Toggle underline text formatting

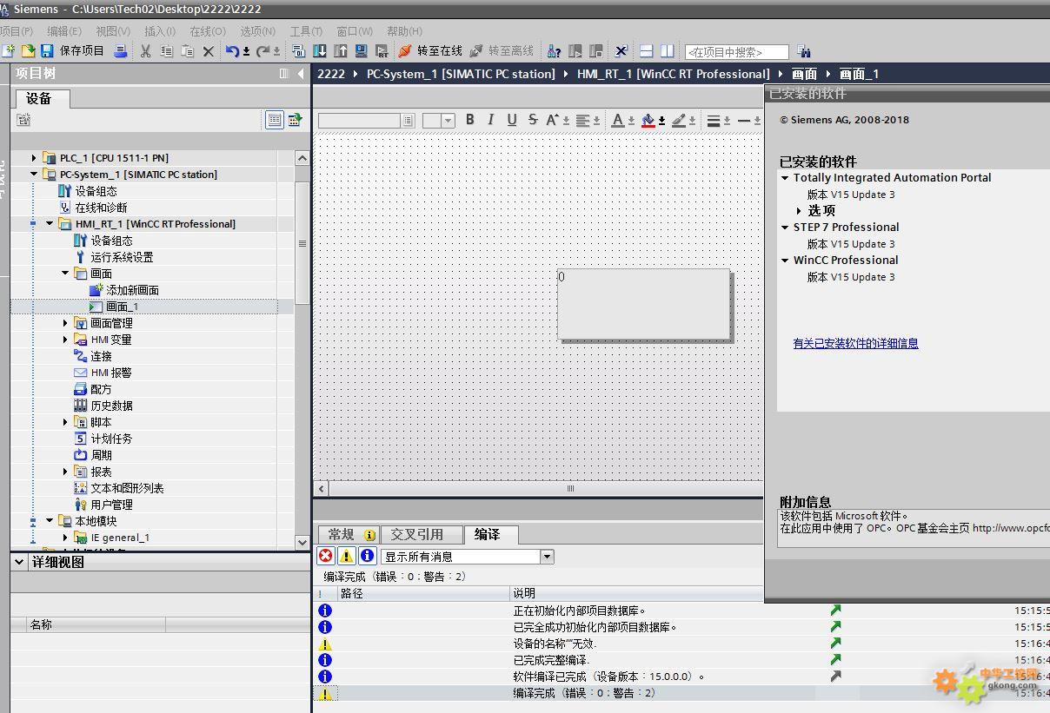[x=512, y=120]
